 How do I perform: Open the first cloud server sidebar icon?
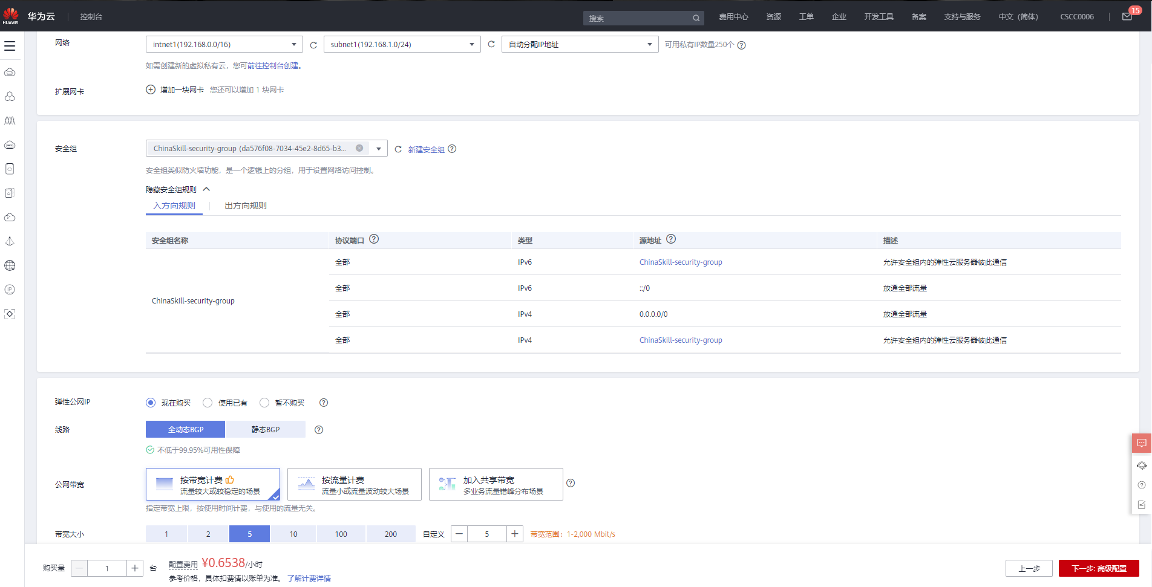(x=10, y=73)
